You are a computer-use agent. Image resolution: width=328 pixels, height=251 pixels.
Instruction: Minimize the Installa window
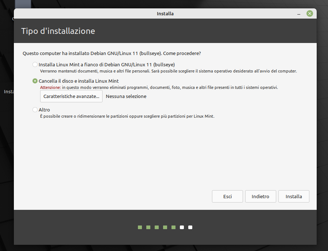pyautogui.click(x=299, y=14)
